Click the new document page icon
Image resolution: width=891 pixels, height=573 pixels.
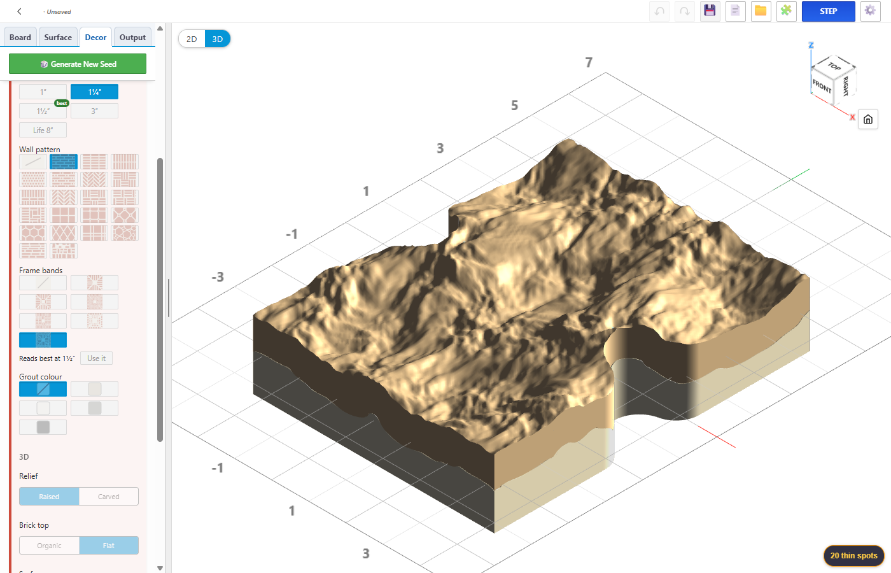[736, 11]
